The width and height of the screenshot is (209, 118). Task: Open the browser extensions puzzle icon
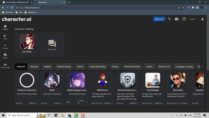pos(193,8)
